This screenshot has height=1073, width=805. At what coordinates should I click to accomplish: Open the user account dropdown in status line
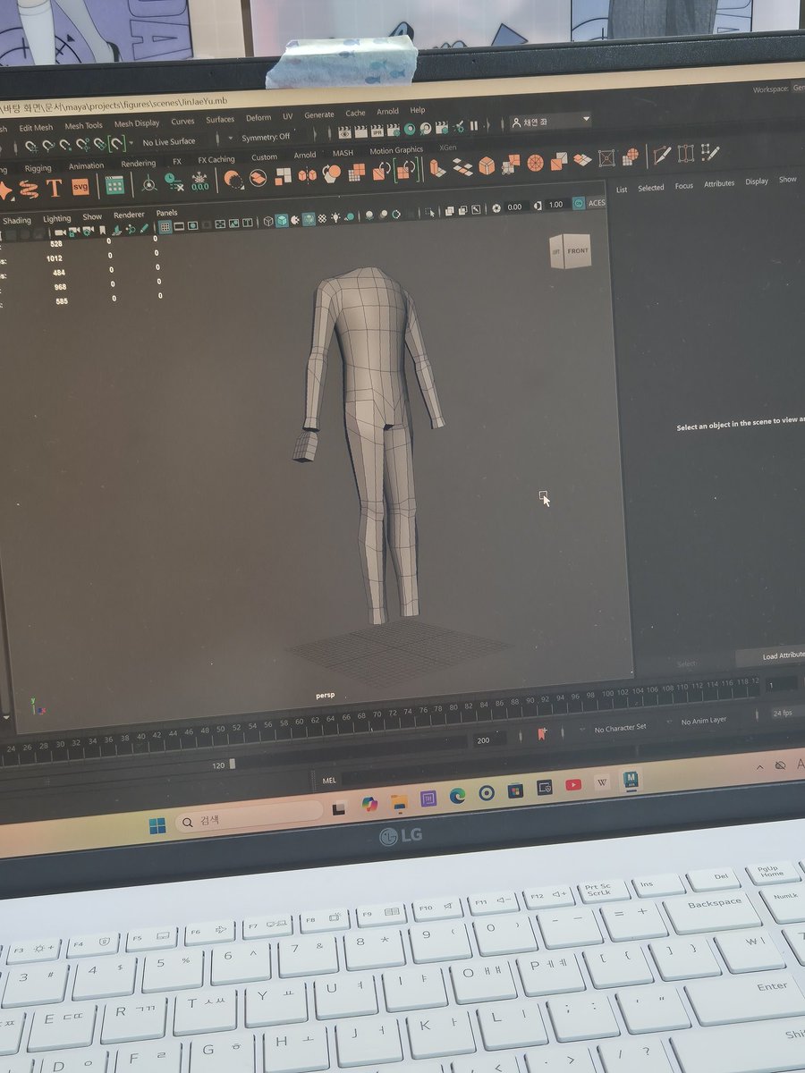[x=550, y=121]
